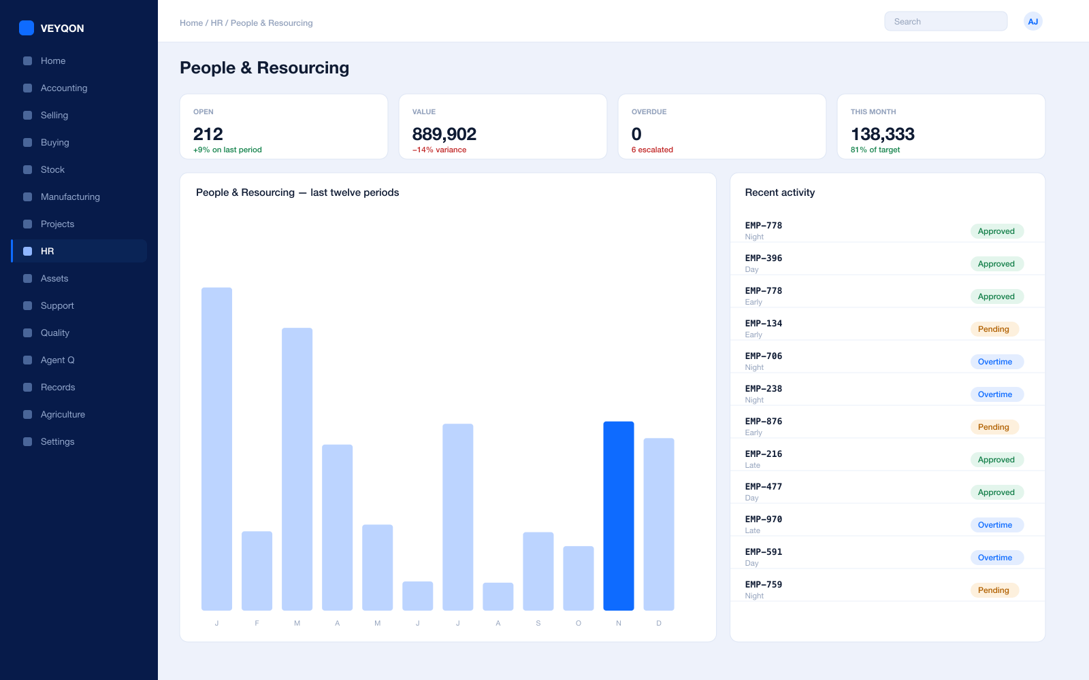Open Records in the sidebar
The width and height of the screenshot is (1089, 680).
click(79, 387)
